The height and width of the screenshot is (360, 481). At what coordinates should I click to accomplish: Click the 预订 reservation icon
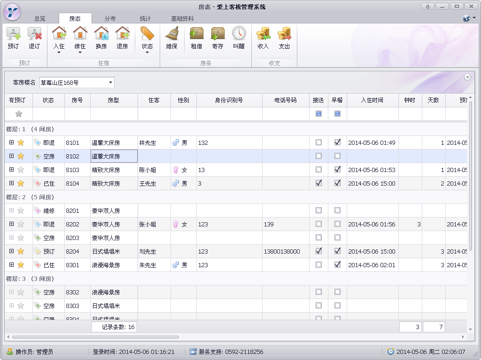[x=13, y=34]
